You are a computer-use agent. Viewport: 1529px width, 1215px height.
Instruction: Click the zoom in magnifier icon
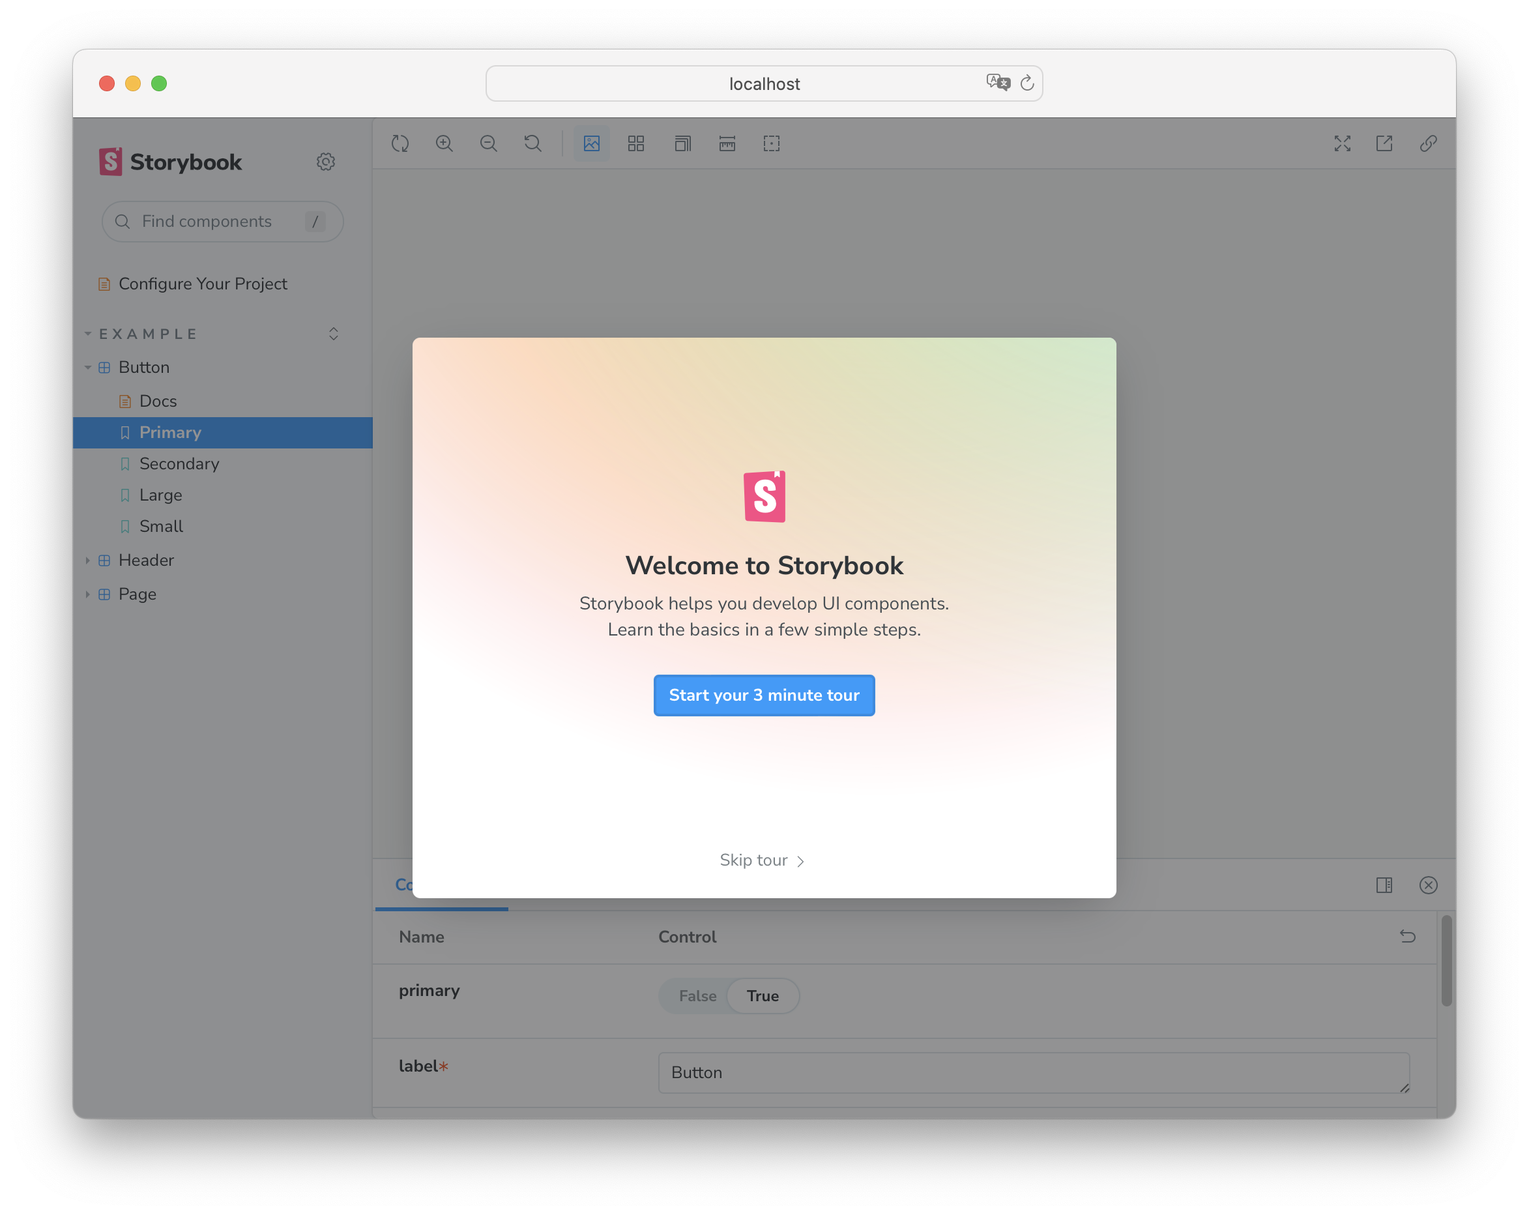(x=444, y=144)
